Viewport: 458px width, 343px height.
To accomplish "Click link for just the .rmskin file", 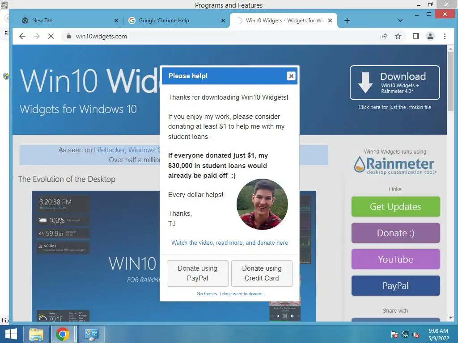I will (394, 107).
